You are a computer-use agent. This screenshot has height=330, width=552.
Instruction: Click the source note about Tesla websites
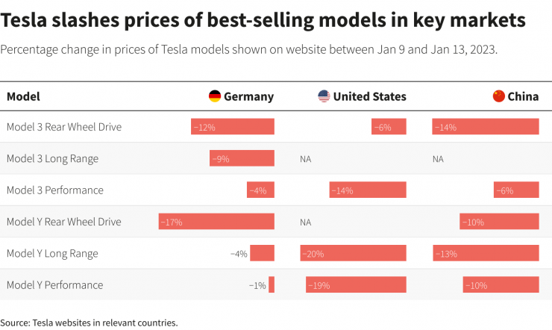click(x=89, y=323)
